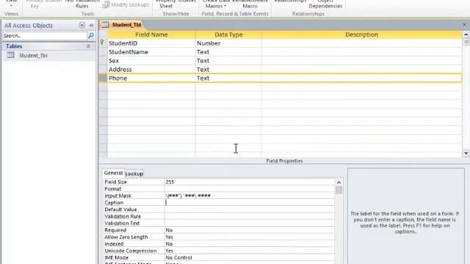Click up arrow of field properties scrollbar
This screenshot has width=470, height=264.
339,183
